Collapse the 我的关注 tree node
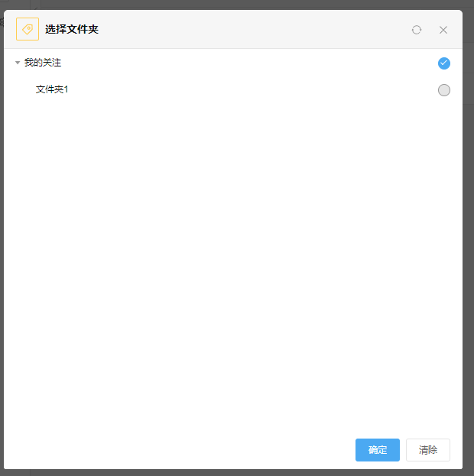This screenshot has height=476, width=474. point(18,63)
